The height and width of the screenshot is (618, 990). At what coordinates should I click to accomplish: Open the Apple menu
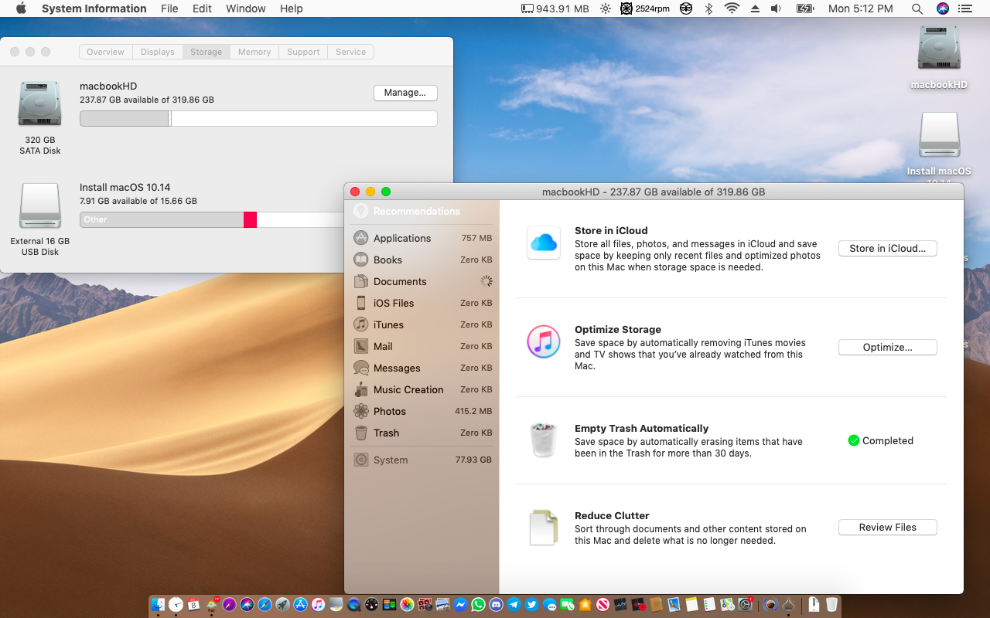point(21,8)
